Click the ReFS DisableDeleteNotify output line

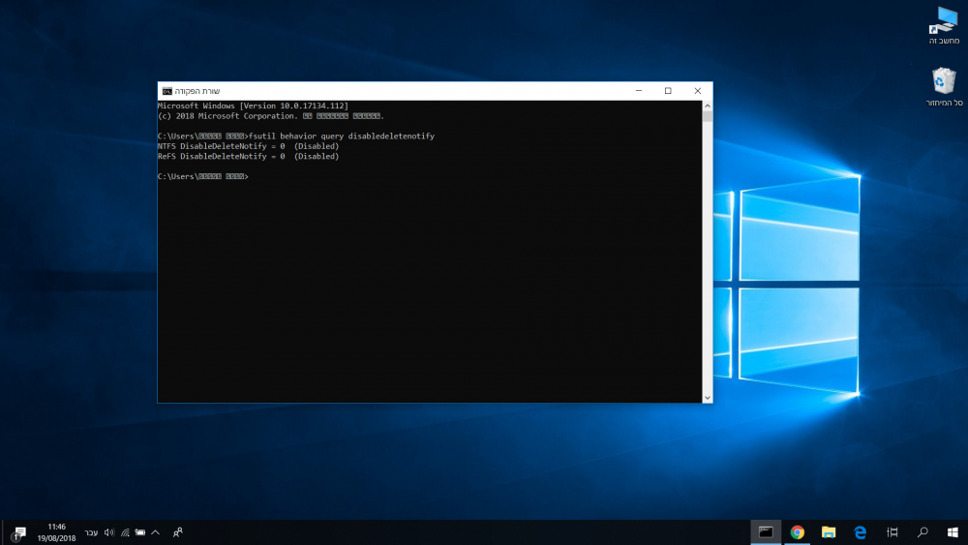click(248, 156)
